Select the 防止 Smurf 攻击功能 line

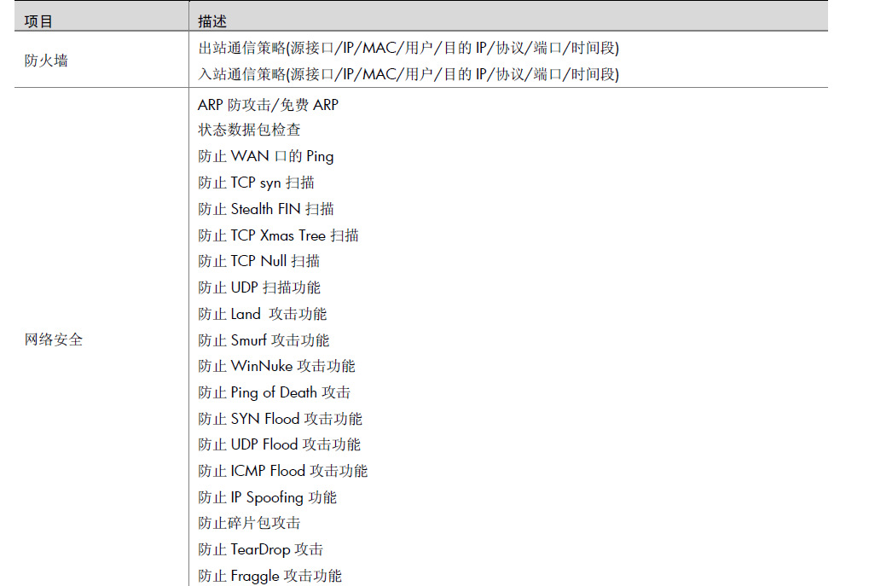pyautogui.click(x=264, y=340)
